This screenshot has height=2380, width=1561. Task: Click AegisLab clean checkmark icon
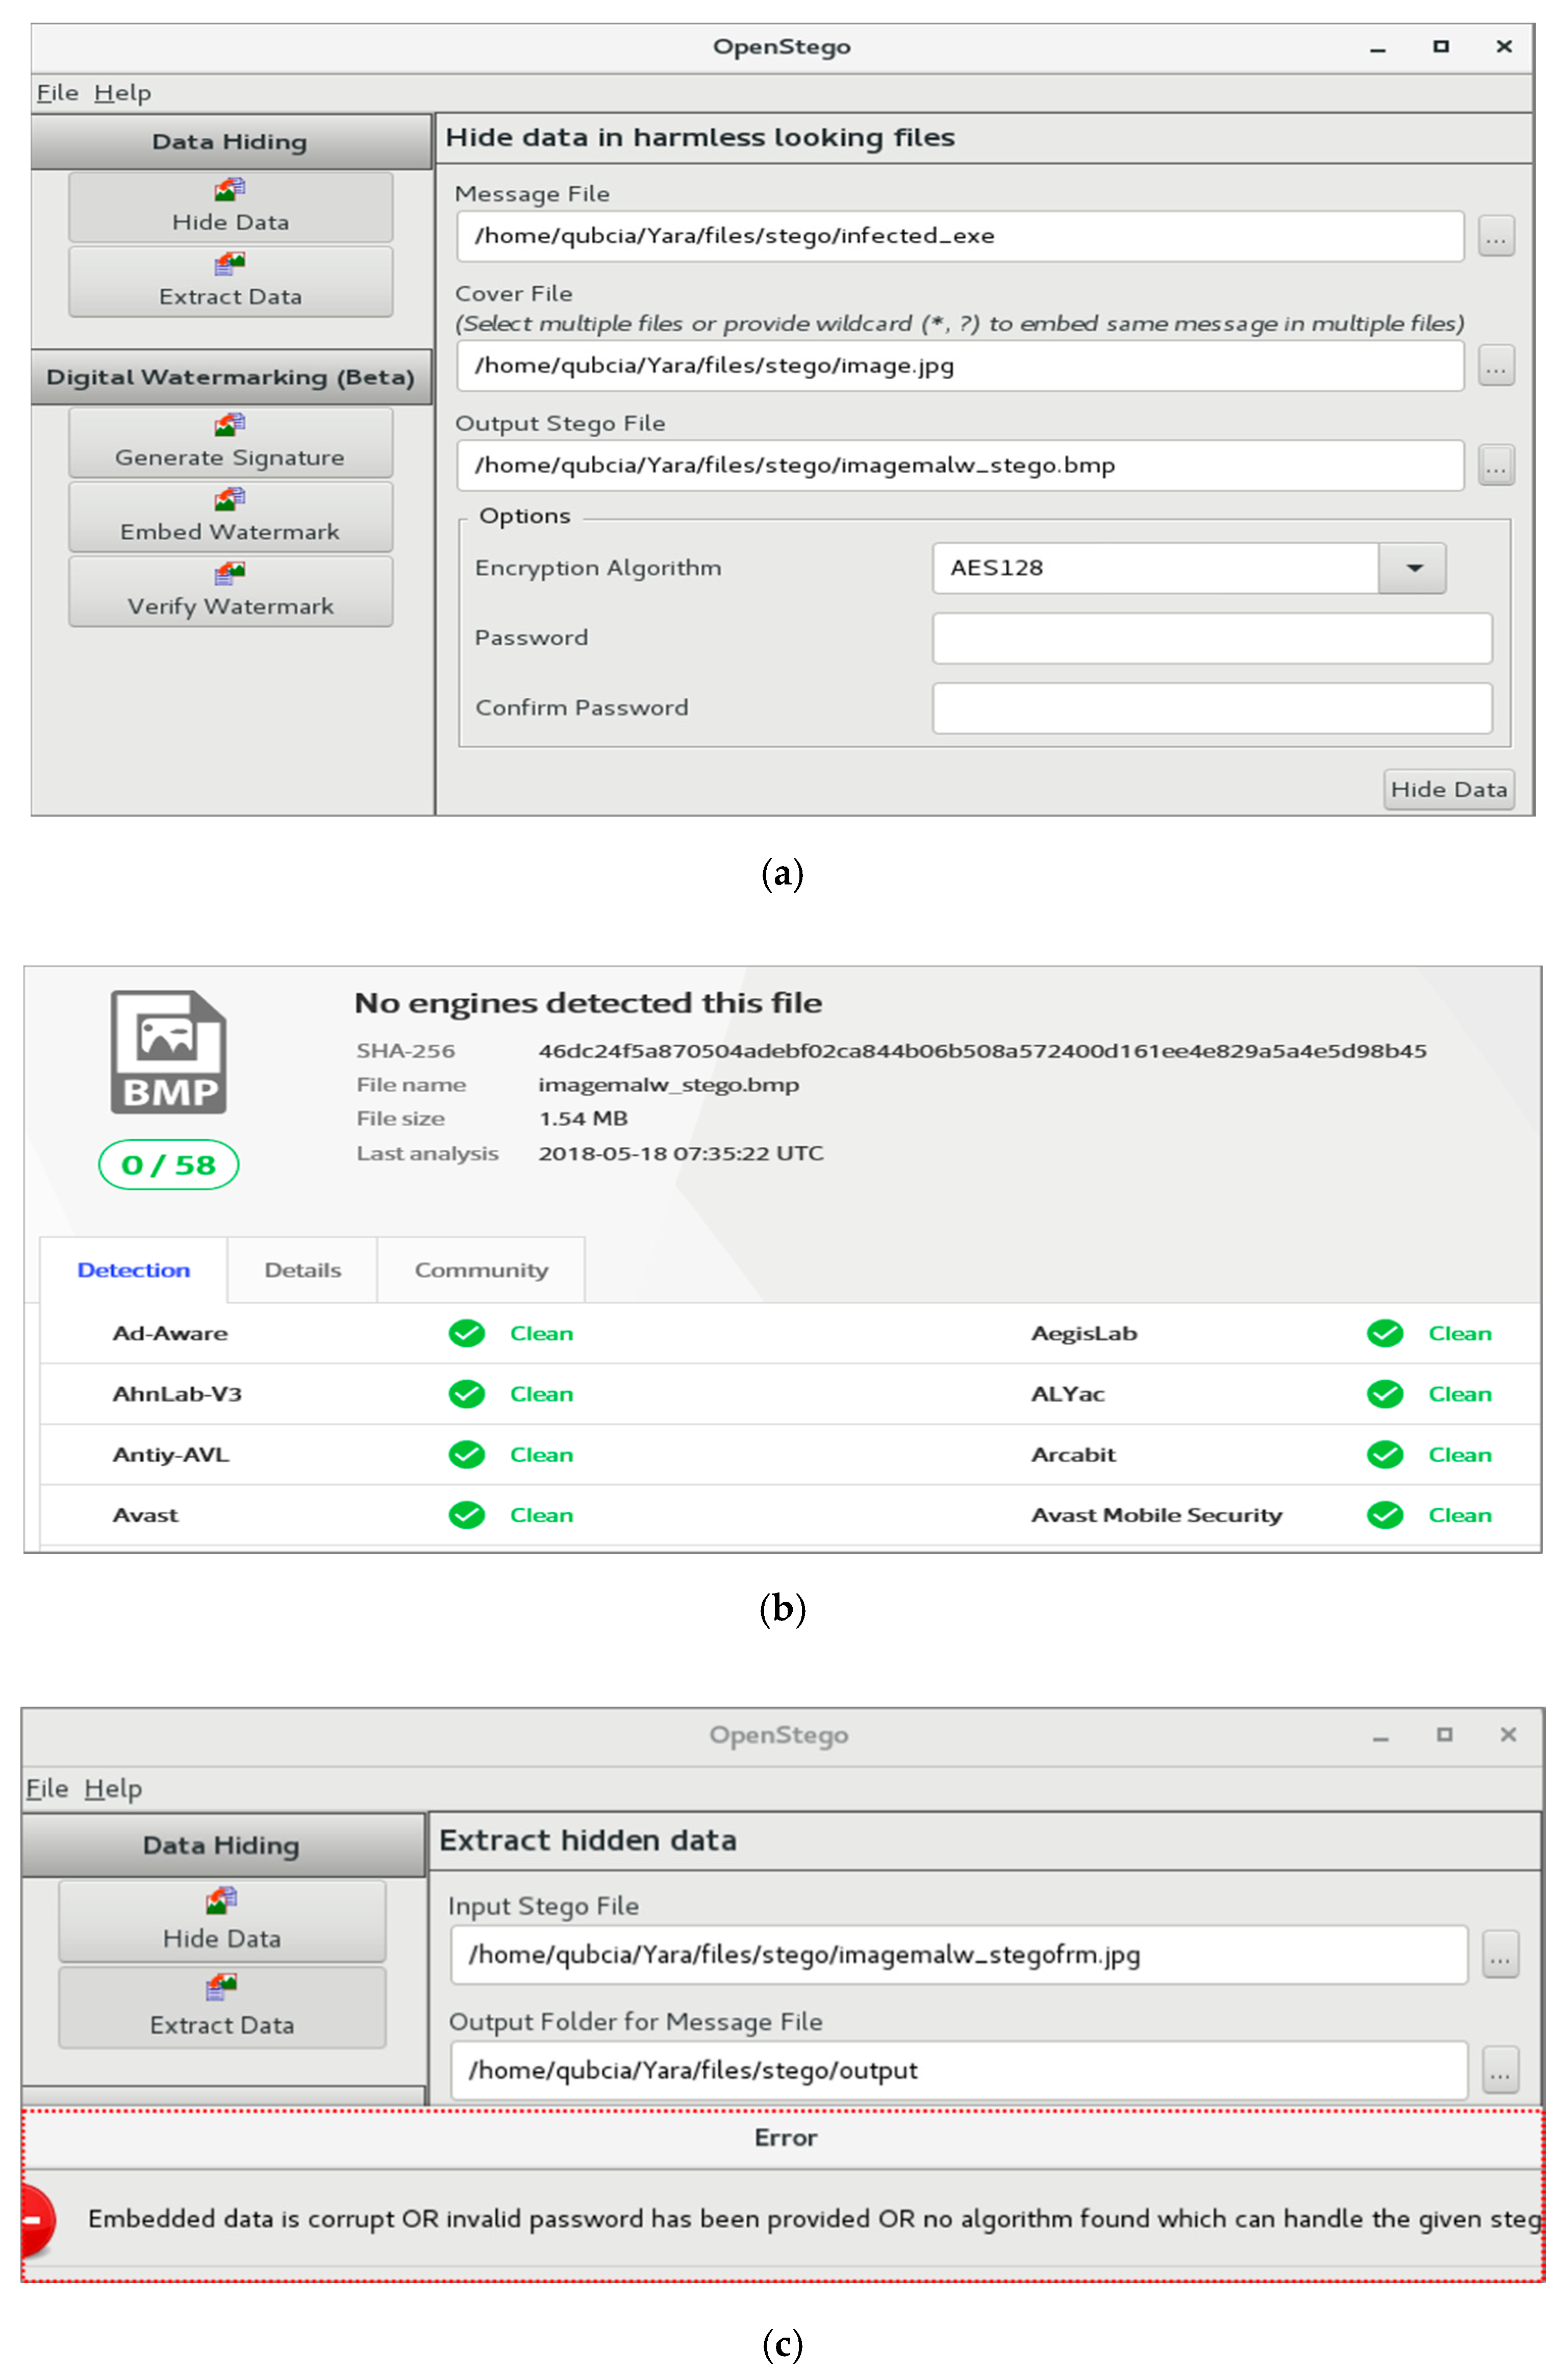[x=1385, y=1333]
